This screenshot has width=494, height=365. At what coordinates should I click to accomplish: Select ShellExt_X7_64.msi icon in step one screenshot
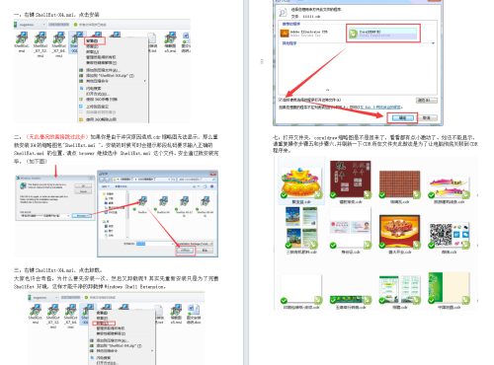coord(59,37)
